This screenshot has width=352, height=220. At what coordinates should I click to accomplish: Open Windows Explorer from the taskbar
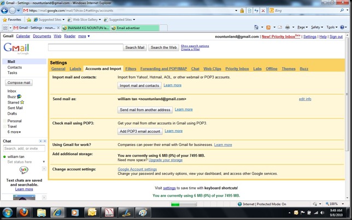[42, 212]
